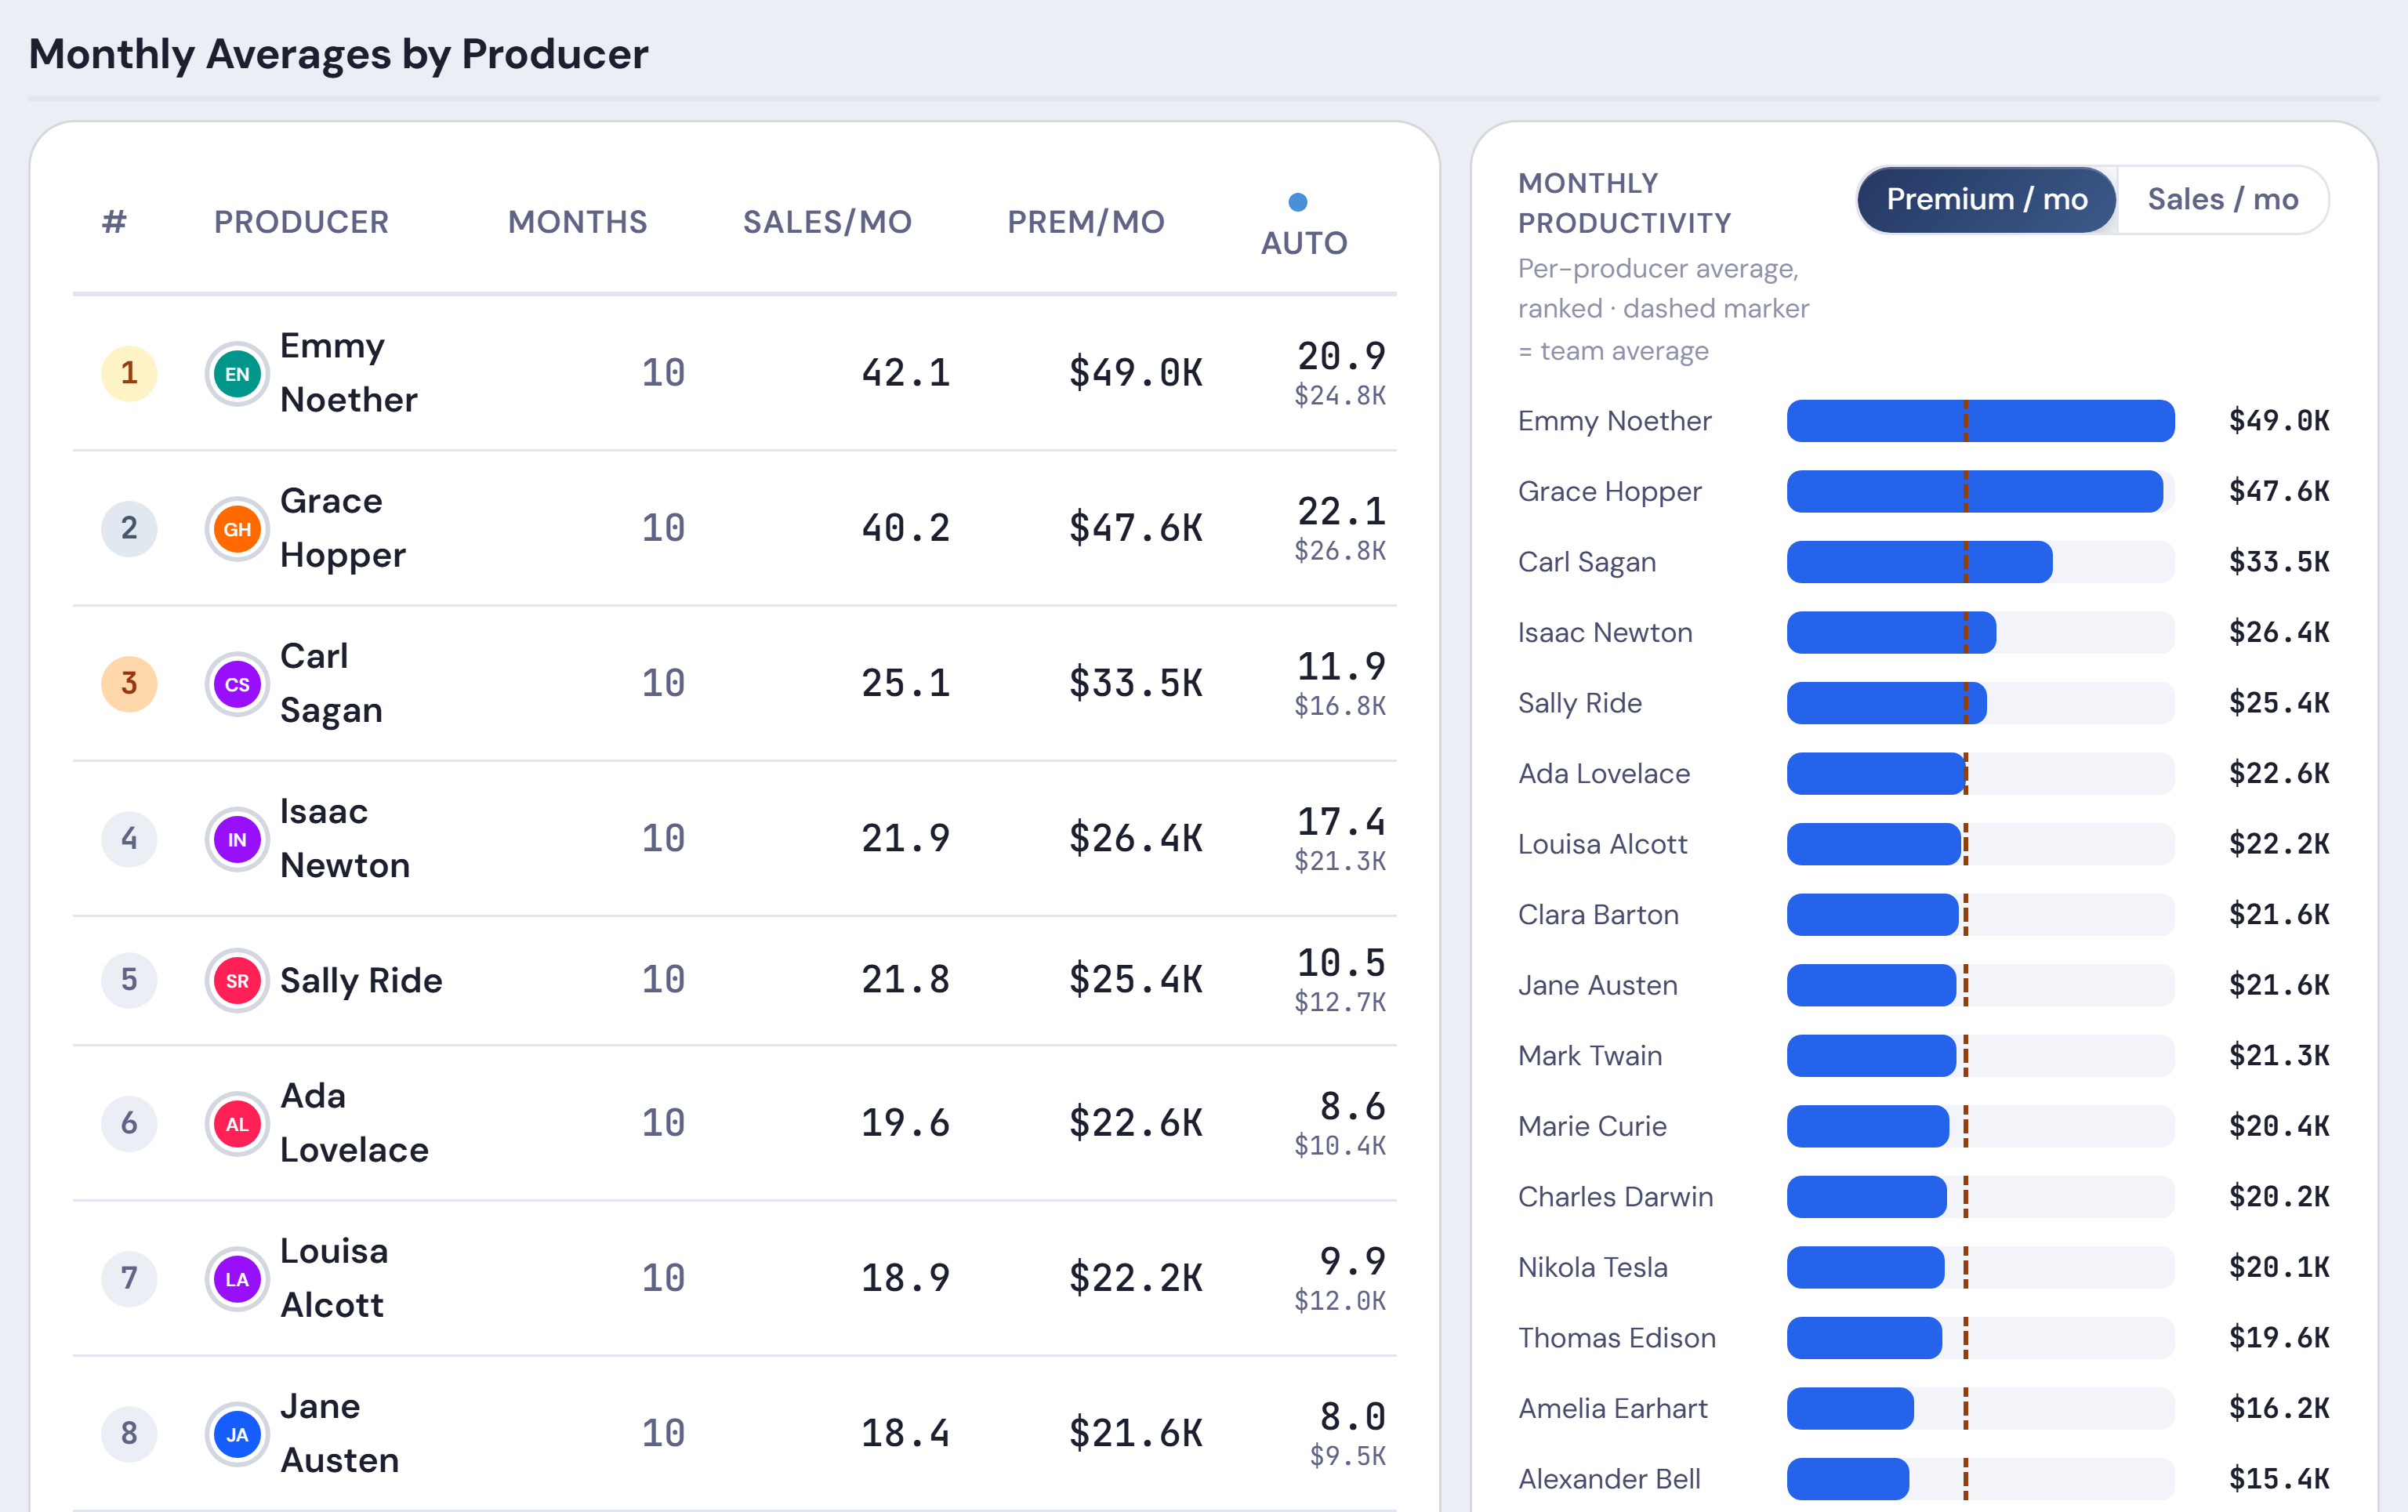Click Amelia Earhart's chart bar
This screenshot has height=1512, width=2408.
click(1850, 1408)
